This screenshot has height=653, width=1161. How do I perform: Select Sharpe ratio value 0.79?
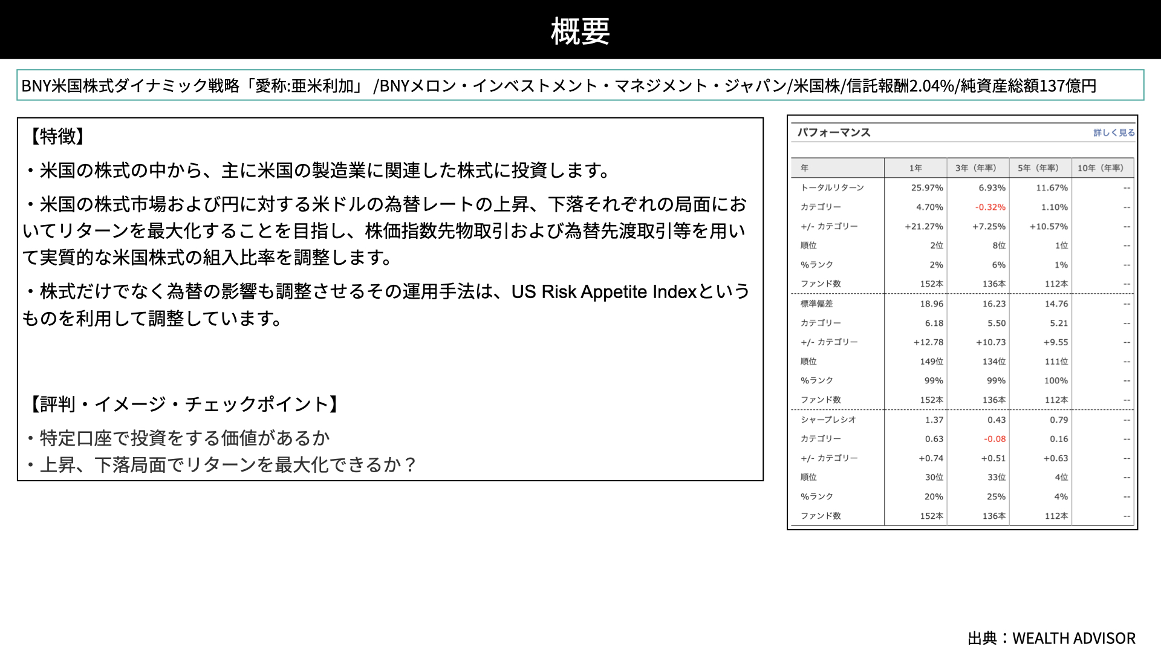pos(1059,420)
